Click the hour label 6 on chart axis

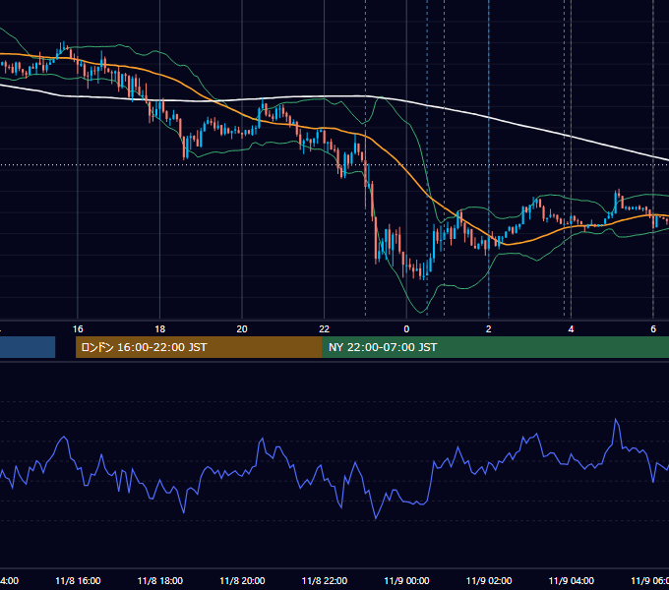point(653,329)
